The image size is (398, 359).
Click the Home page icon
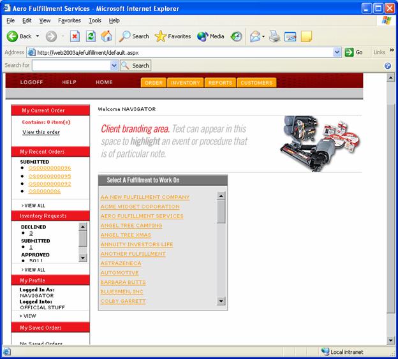click(107, 36)
